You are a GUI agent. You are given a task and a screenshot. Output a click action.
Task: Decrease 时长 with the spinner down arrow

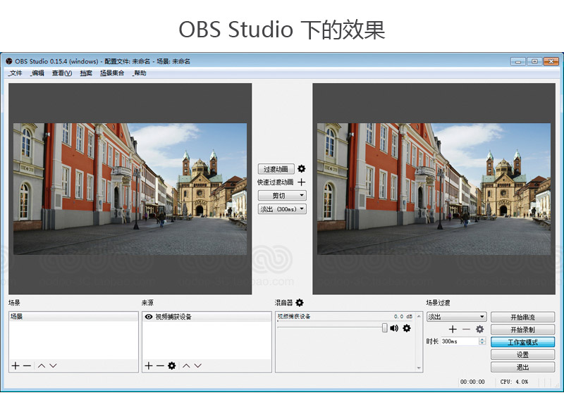[482, 344]
